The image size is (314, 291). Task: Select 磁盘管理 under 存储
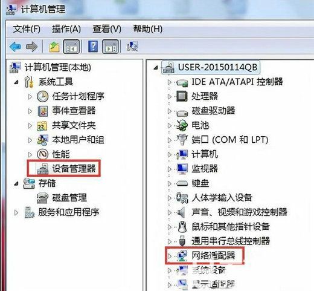coord(69,198)
